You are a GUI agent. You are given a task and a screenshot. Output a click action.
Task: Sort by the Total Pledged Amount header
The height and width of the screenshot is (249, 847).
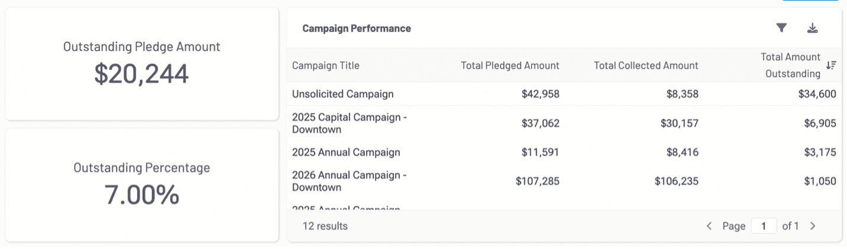point(510,66)
